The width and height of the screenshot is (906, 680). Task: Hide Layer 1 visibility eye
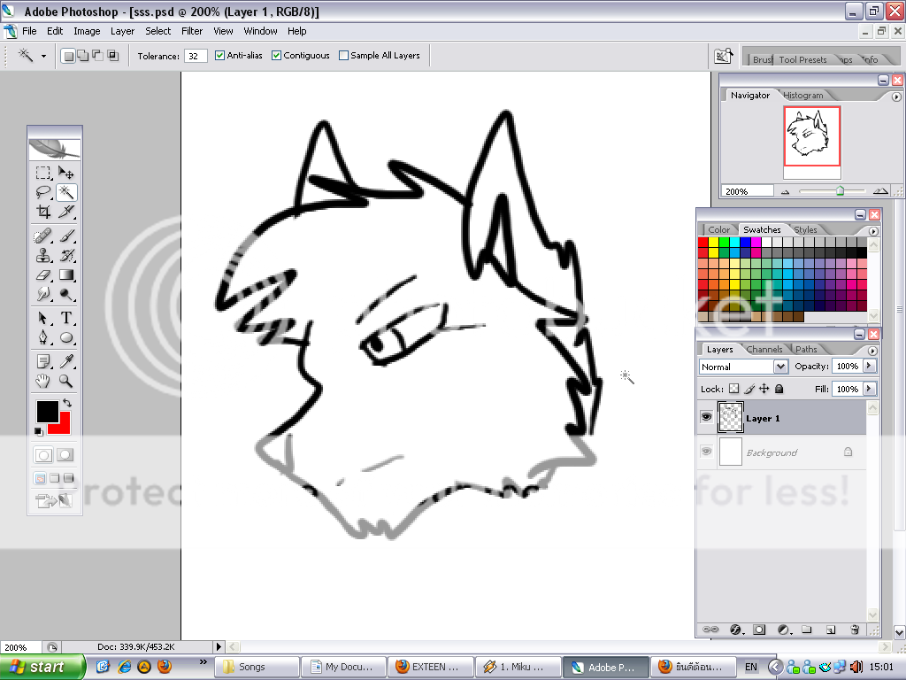[706, 417]
